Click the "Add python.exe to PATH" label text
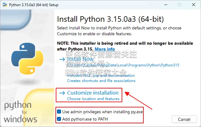Viewport: 201px width, 127px height. click(x=85, y=119)
